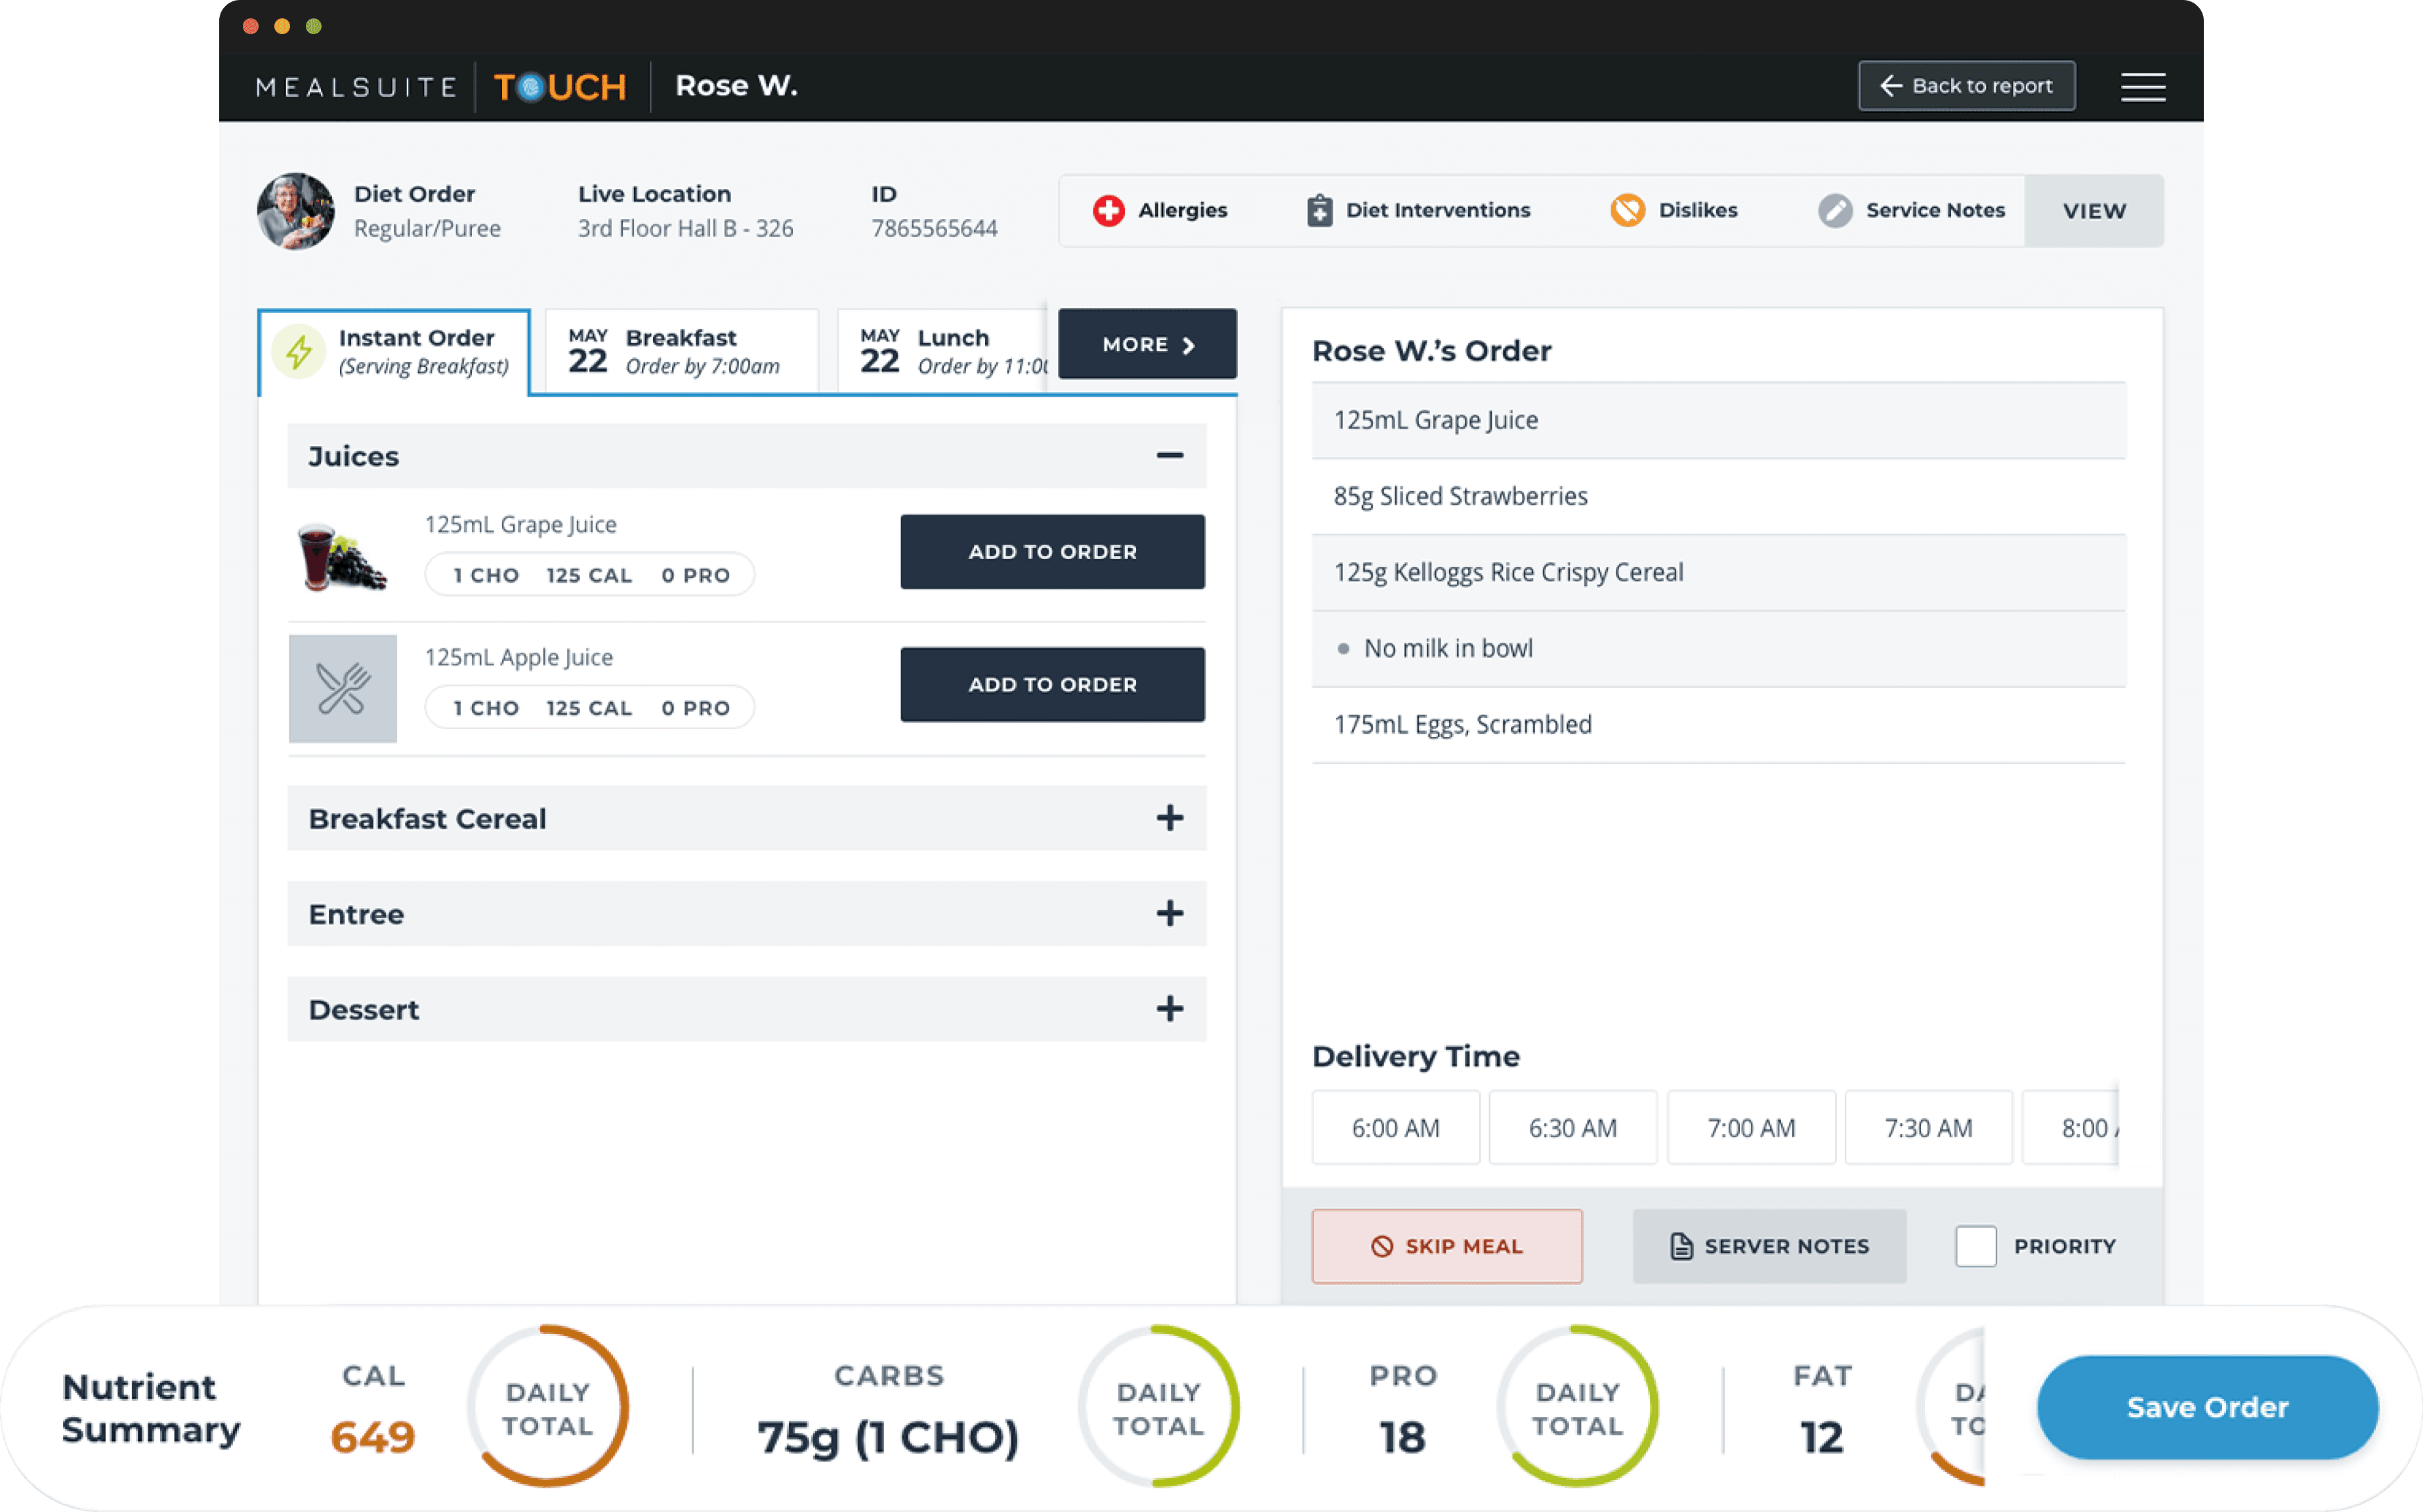This screenshot has height=1512, width=2423.
Task: Collapse the Juices section
Action: (x=1169, y=456)
